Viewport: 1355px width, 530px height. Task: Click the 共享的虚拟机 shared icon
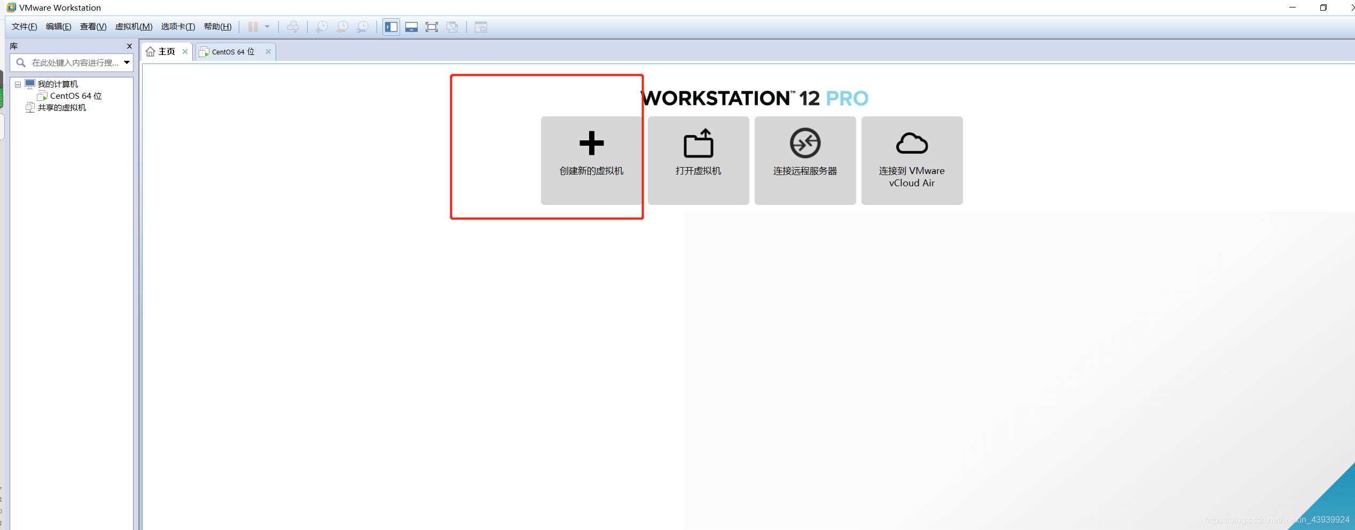tap(30, 108)
